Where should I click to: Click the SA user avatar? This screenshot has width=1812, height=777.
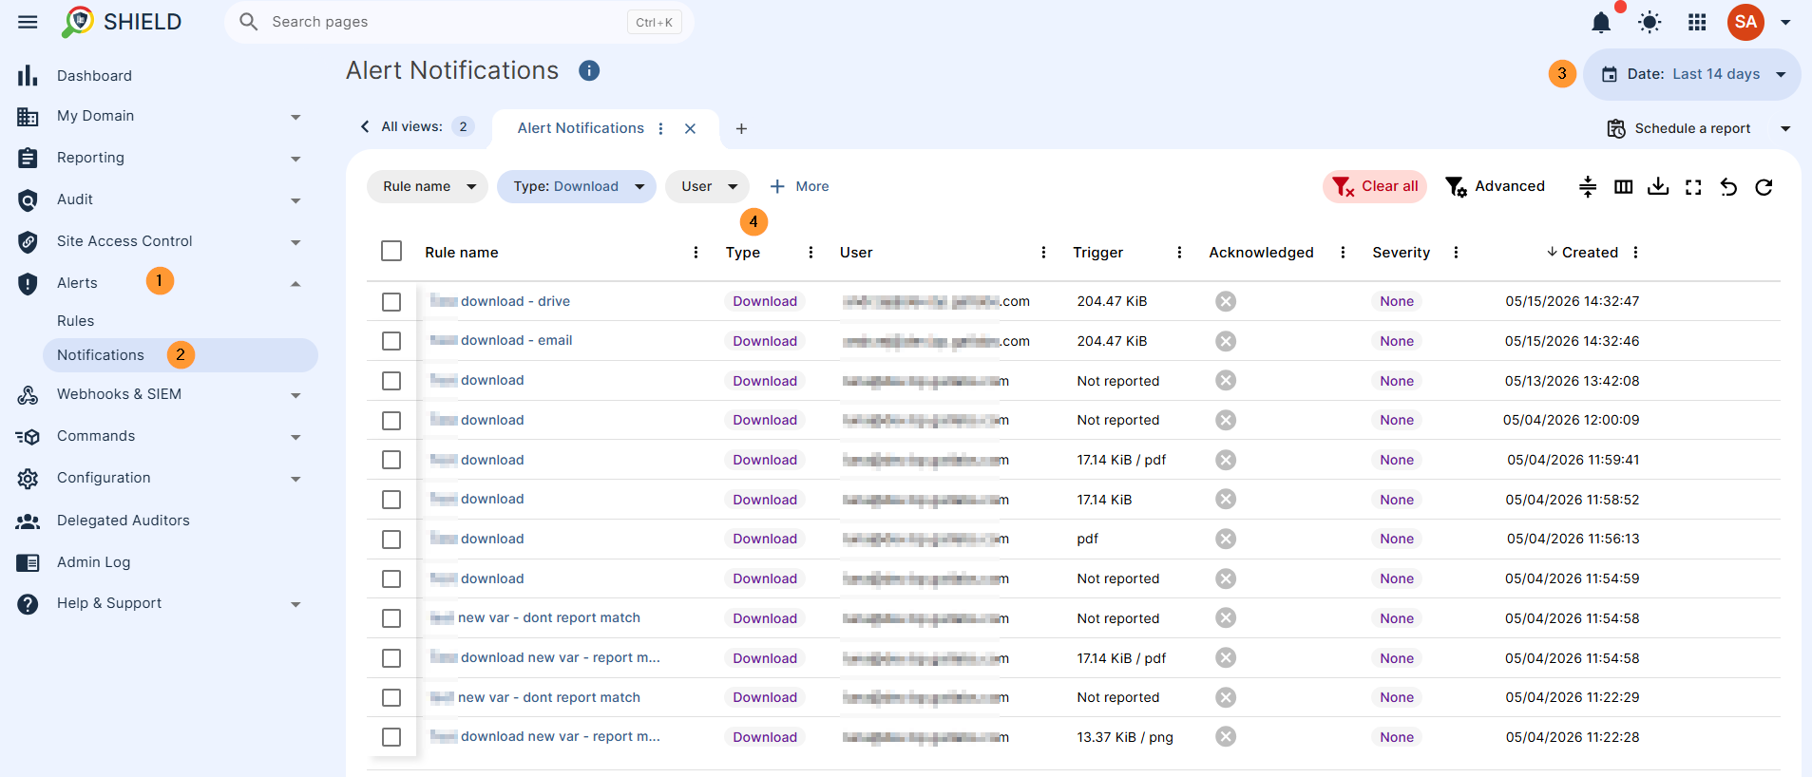tap(1745, 22)
